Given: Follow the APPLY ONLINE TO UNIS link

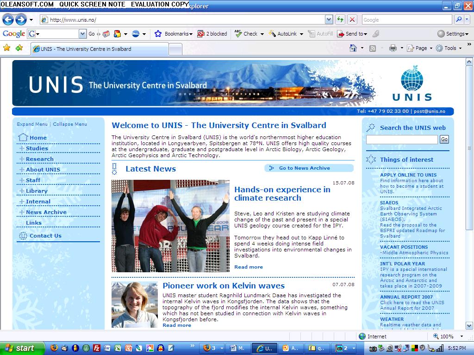Looking at the screenshot, I should point(408,175).
